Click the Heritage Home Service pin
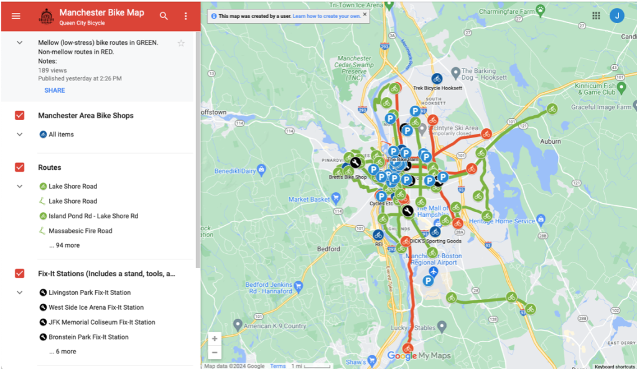 point(541,220)
